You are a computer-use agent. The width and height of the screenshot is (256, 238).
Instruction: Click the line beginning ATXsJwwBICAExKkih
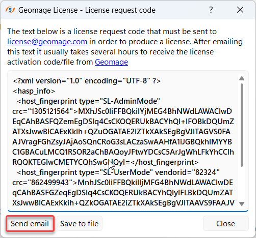click(x=121, y=132)
